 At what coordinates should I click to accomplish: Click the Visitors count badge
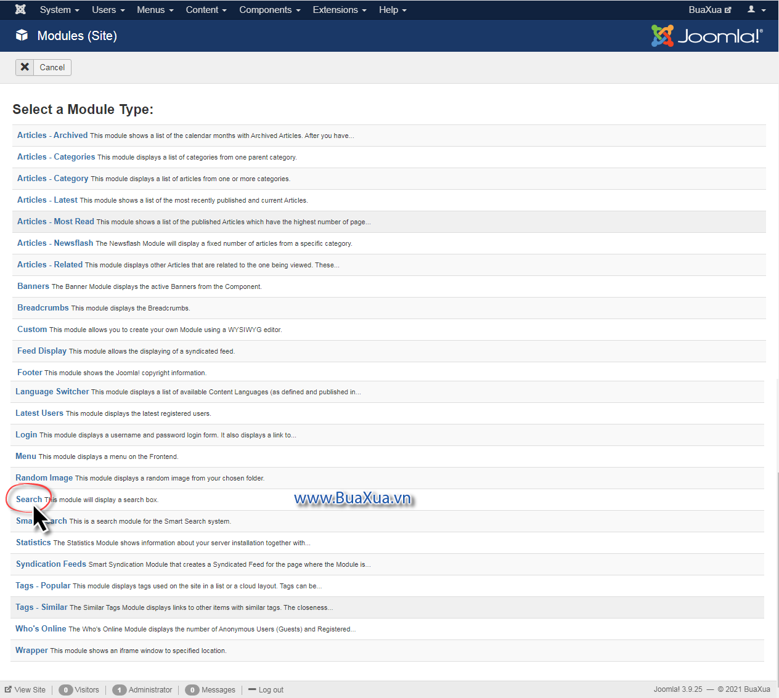[x=66, y=690]
